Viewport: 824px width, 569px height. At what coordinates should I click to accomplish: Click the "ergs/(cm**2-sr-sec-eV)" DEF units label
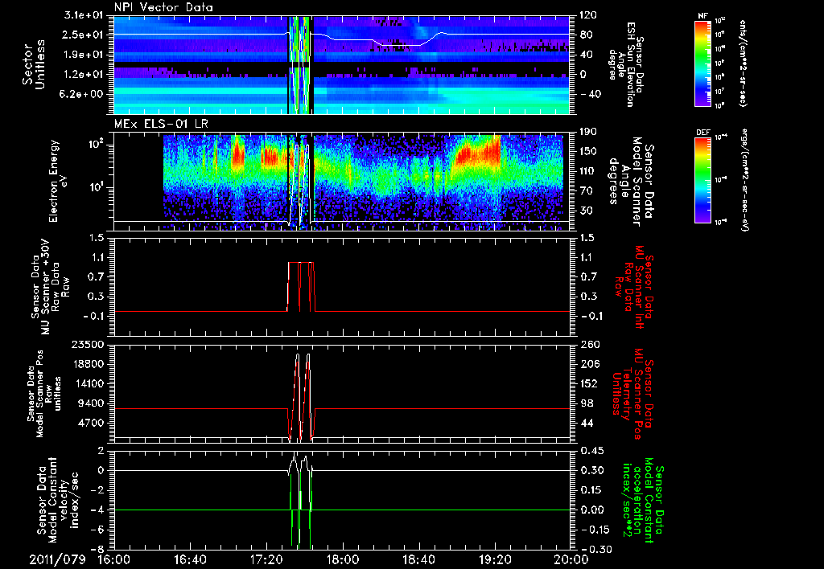coord(745,180)
